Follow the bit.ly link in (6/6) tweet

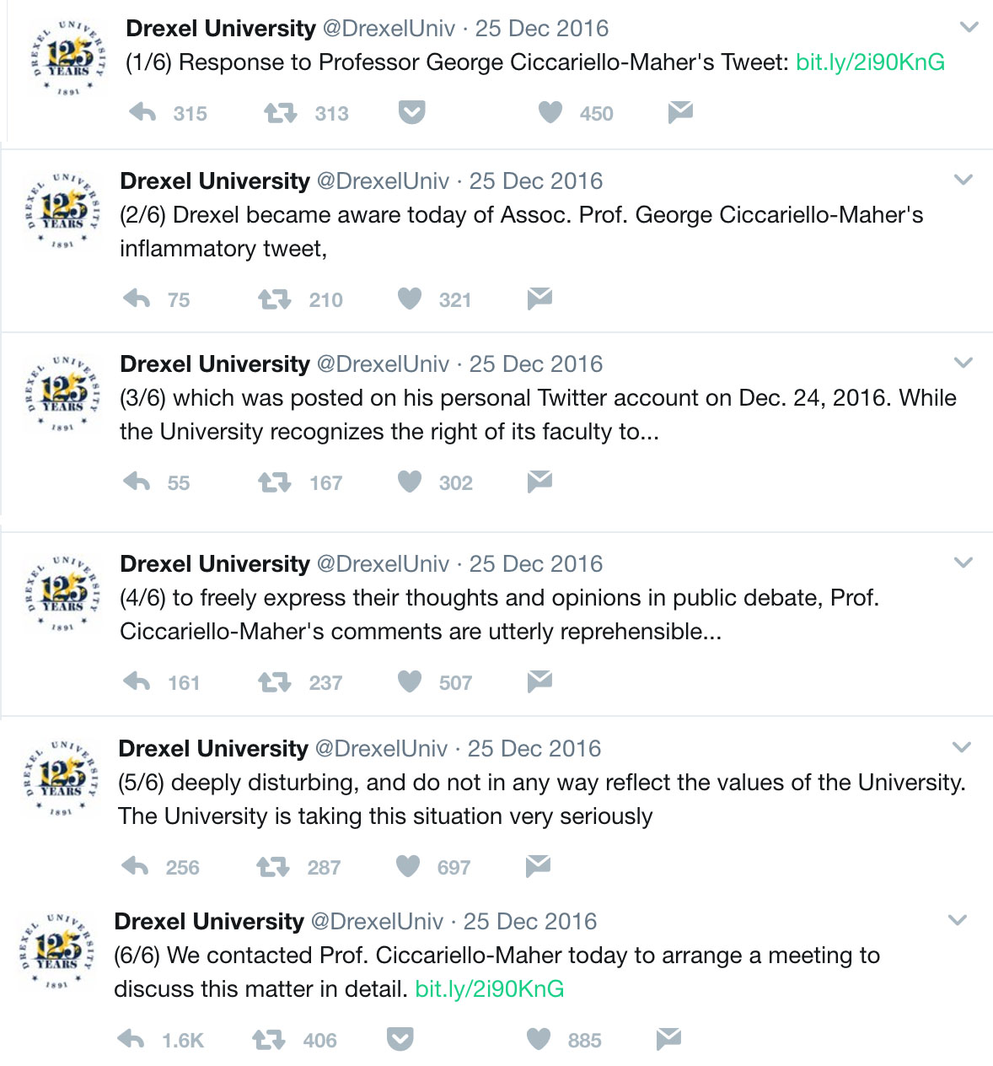click(489, 989)
